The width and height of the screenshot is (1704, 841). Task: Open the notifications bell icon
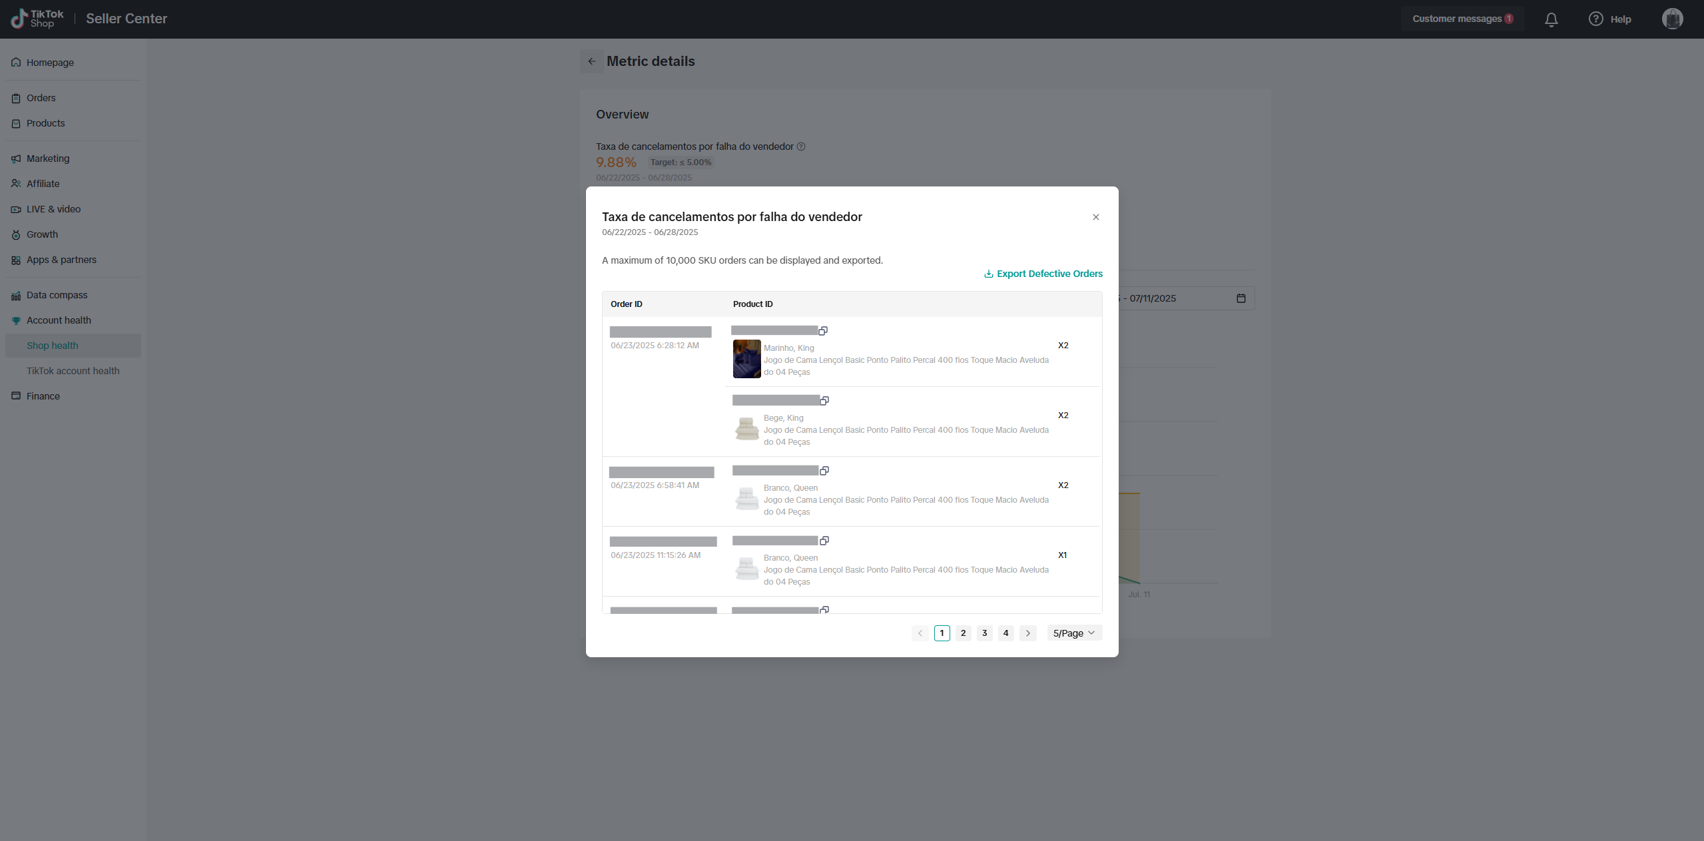(1551, 19)
